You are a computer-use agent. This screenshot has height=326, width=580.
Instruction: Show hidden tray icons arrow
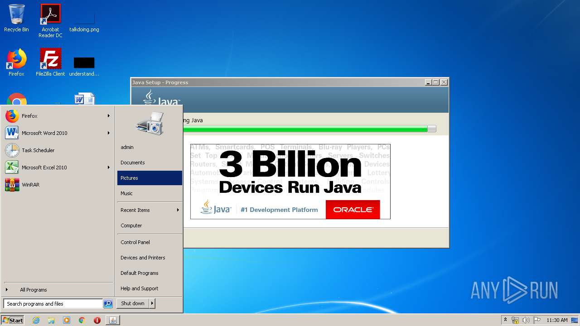(505, 320)
